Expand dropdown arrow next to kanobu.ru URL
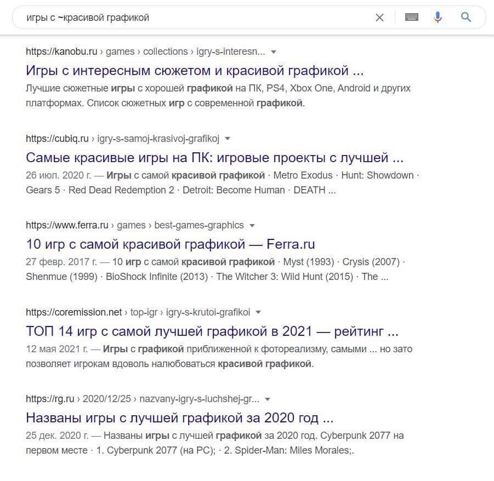The image size is (494, 481). 274,52
